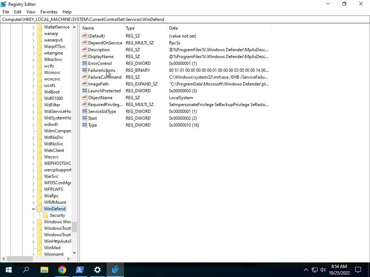The height and width of the screenshot is (277, 370).
Task: Sort values by the Type column header
Action: pos(145,28)
